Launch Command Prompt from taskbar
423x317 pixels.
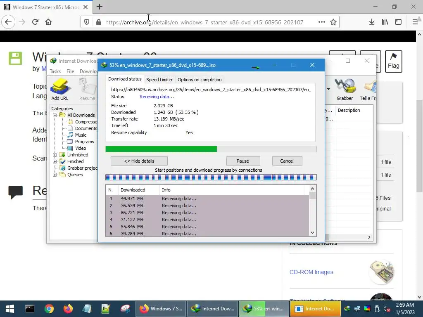[30, 309]
